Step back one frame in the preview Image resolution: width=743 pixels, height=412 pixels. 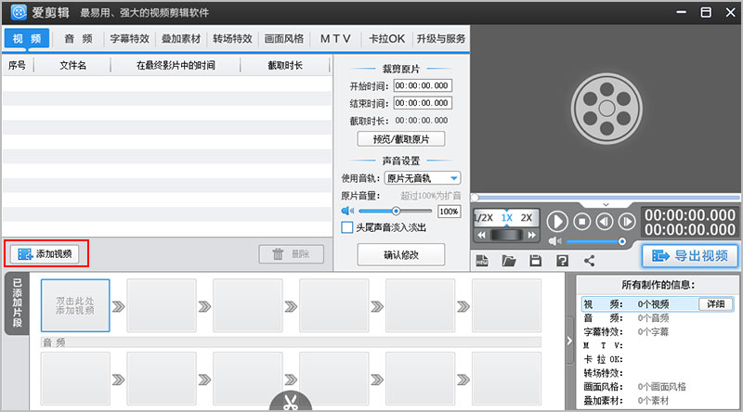pyautogui.click(x=605, y=221)
